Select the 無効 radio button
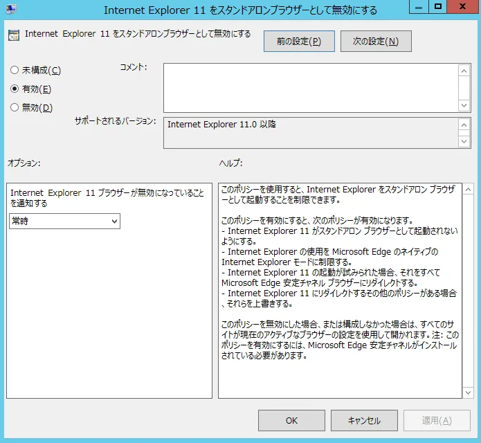Image resolution: width=481 pixels, height=443 pixels. (x=15, y=107)
